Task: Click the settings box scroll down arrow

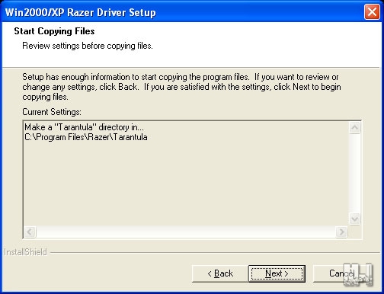Action: pyautogui.click(x=354, y=219)
